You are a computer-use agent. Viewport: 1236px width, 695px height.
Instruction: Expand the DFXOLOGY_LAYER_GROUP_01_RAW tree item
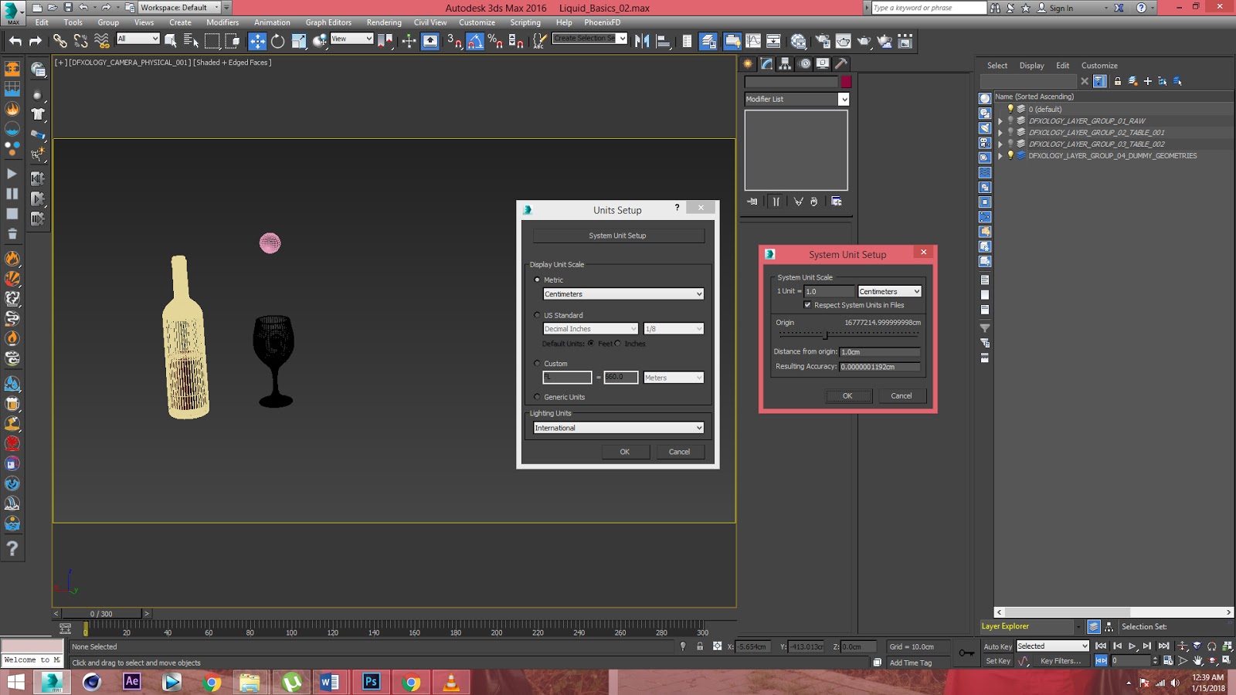click(x=1001, y=120)
